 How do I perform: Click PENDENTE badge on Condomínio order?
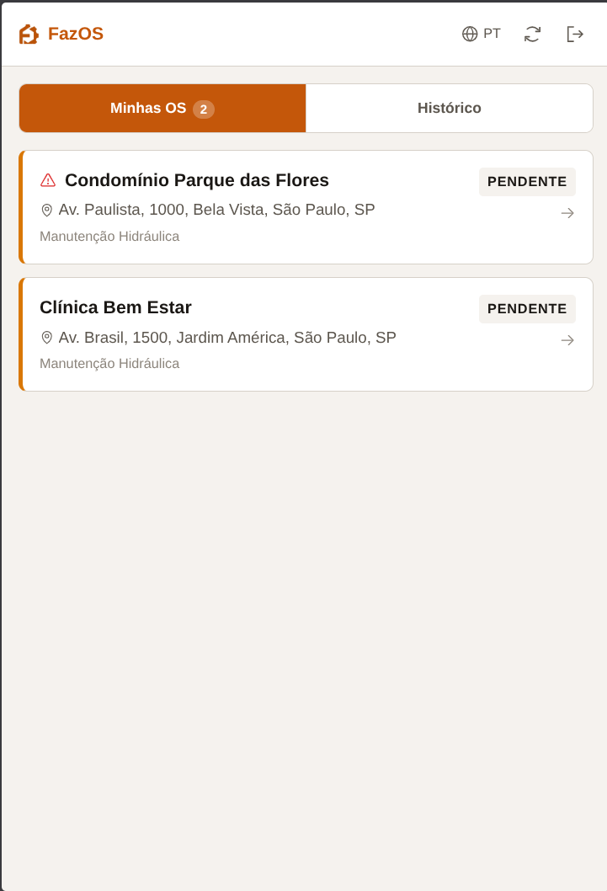[x=527, y=182]
